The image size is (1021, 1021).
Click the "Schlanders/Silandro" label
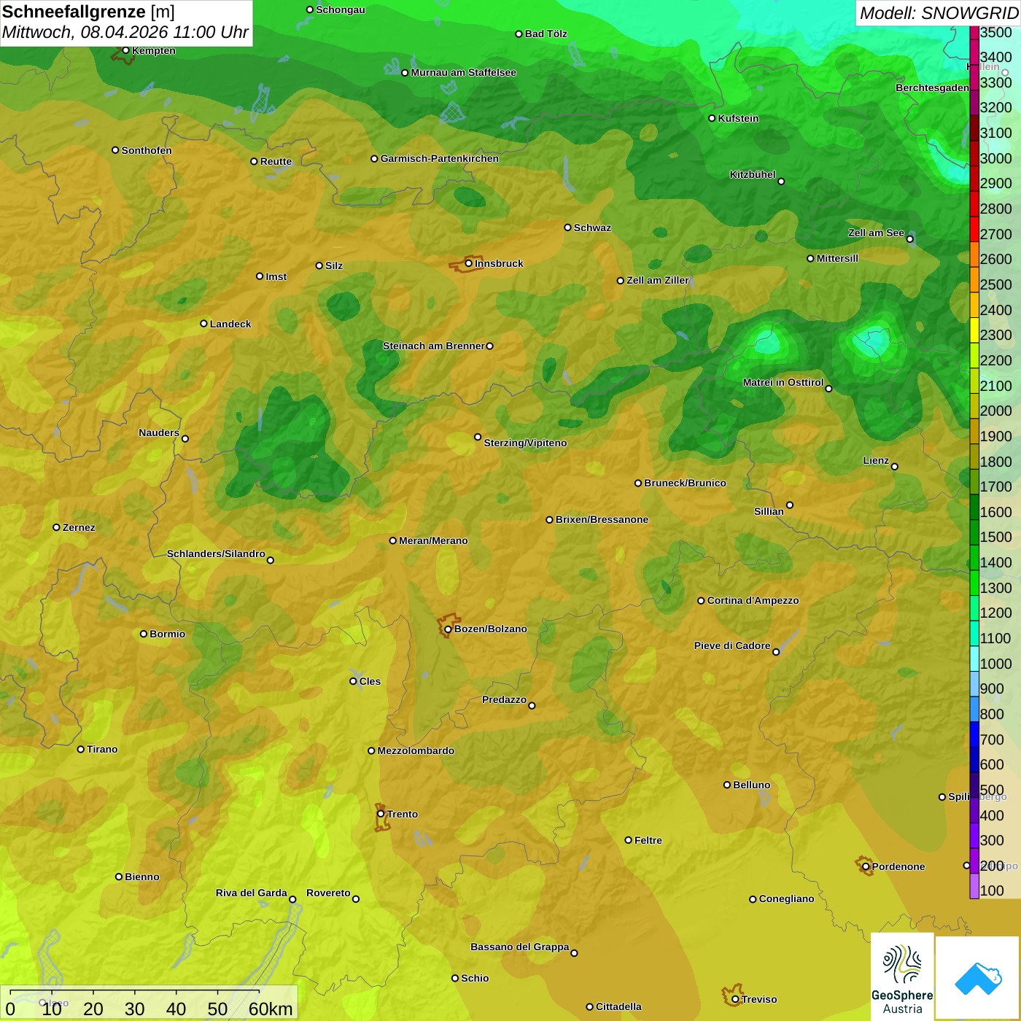pyautogui.click(x=216, y=554)
